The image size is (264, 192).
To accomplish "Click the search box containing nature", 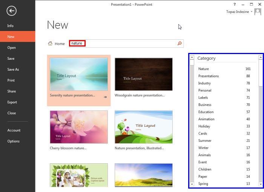I will (124, 43).
